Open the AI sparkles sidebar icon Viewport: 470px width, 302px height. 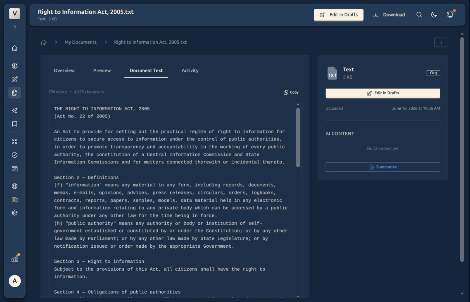(15, 110)
